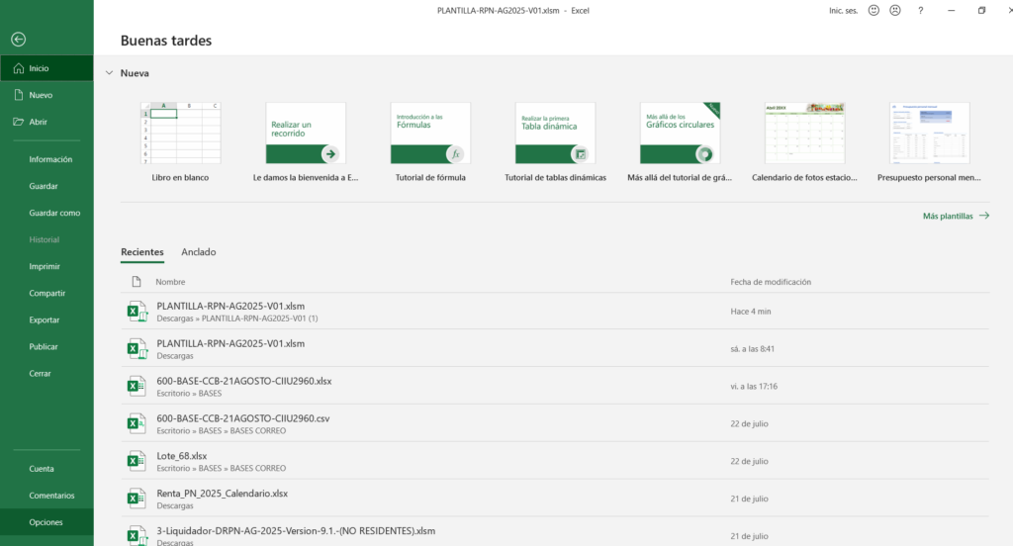Viewport: 1013px width, 546px height.
Task: Open the Realizar un recorrido template
Action: click(x=306, y=142)
